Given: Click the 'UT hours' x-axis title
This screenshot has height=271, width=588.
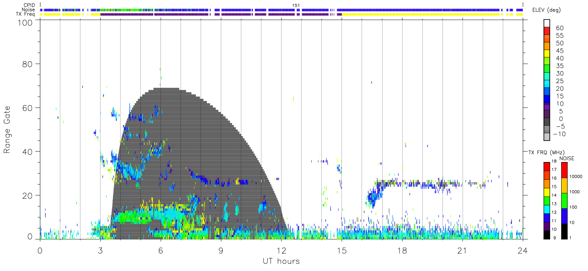Looking at the screenshot, I should (281, 261).
